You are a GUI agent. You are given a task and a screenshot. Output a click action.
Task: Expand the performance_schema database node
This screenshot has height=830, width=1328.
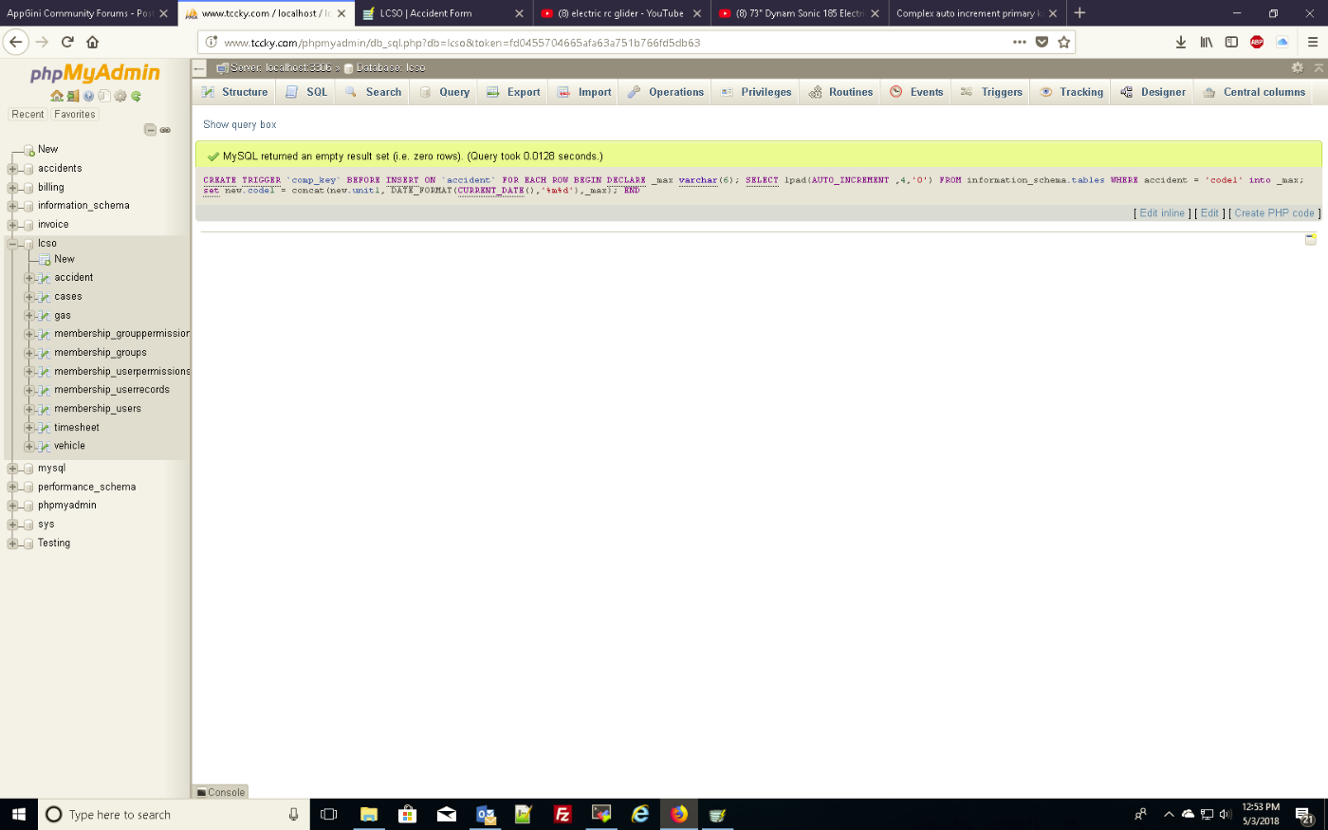pyautogui.click(x=12, y=488)
